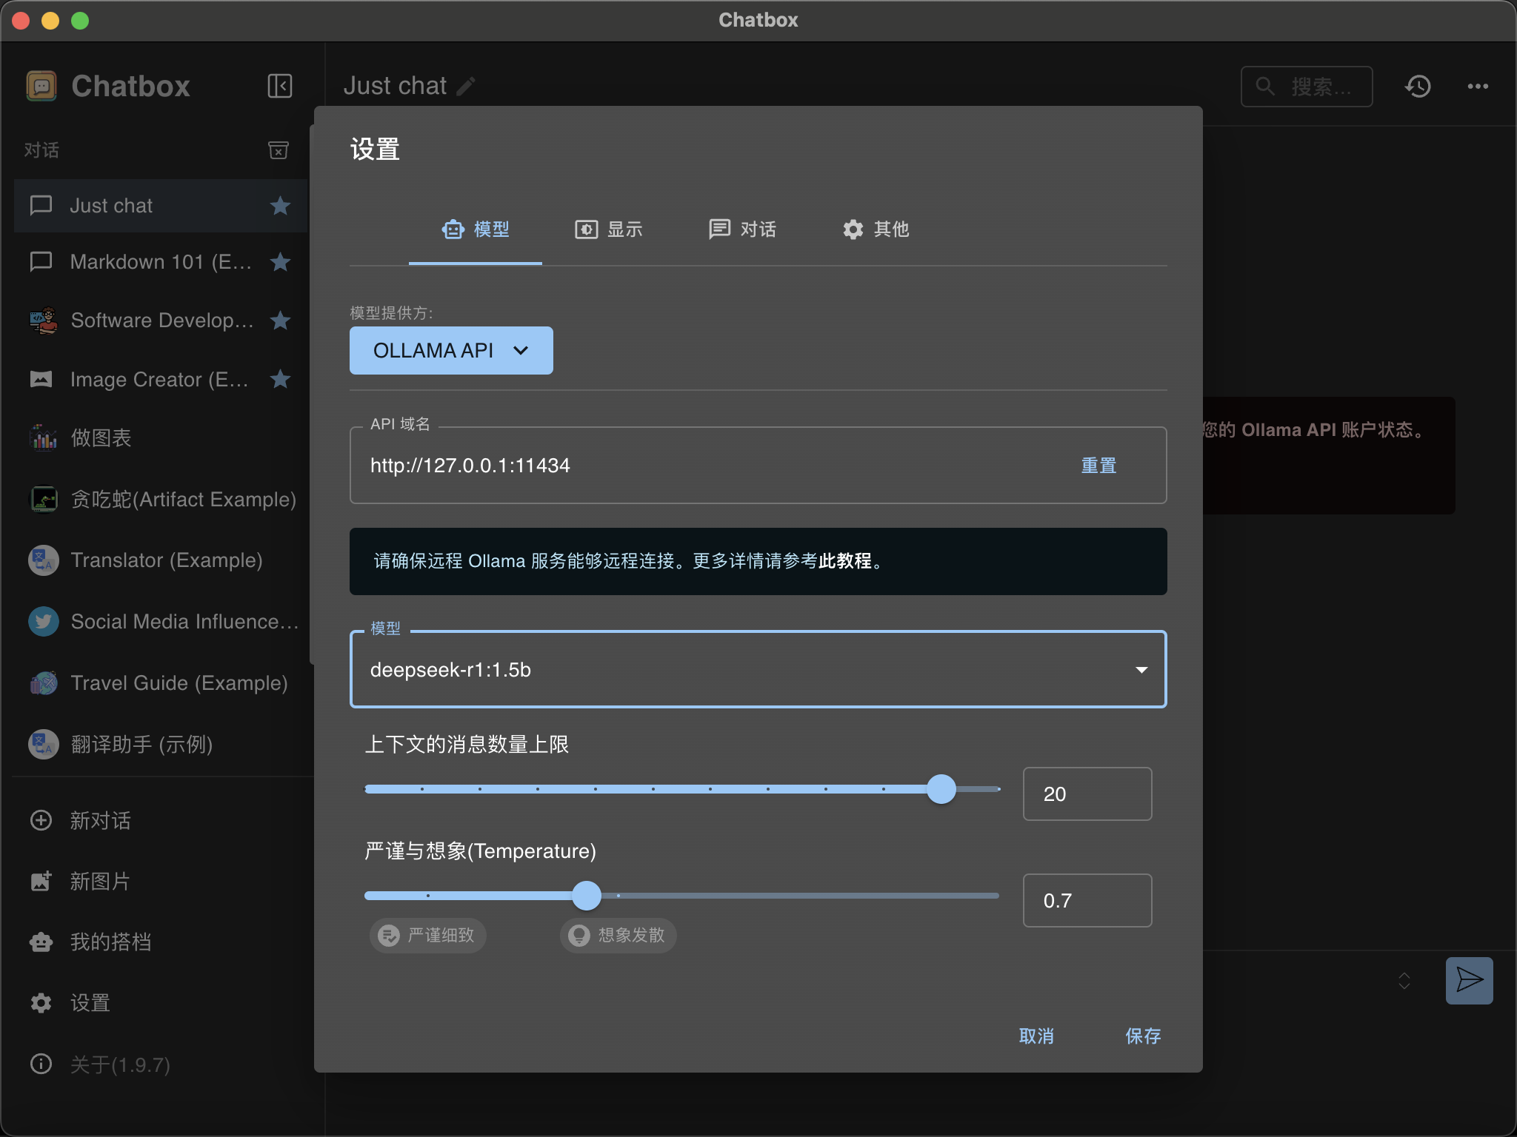Toggle the star on Markdown 101
Viewport: 1517px width, 1137px height.
(x=280, y=262)
